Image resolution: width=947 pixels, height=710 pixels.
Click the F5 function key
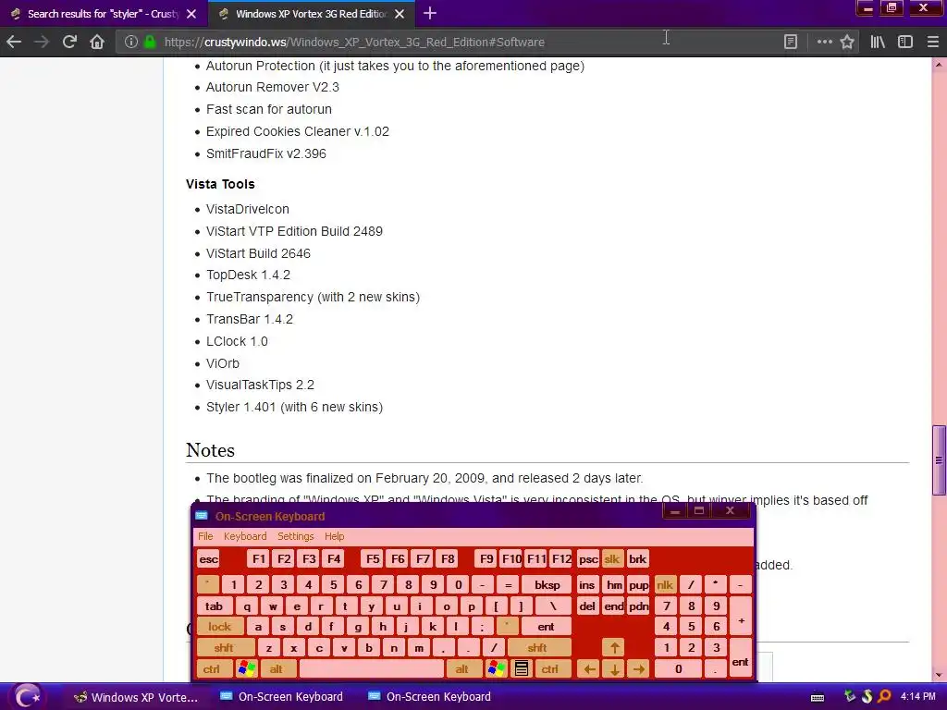pyautogui.click(x=373, y=559)
